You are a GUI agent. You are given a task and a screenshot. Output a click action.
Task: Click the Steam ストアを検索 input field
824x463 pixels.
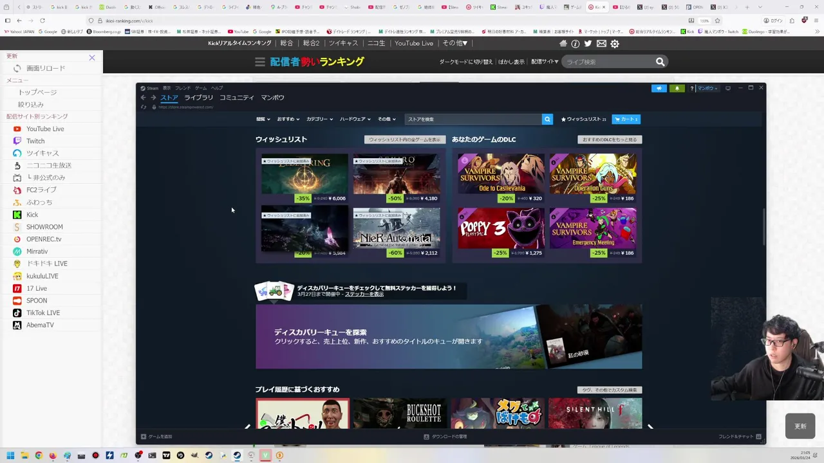click(473, 119)
